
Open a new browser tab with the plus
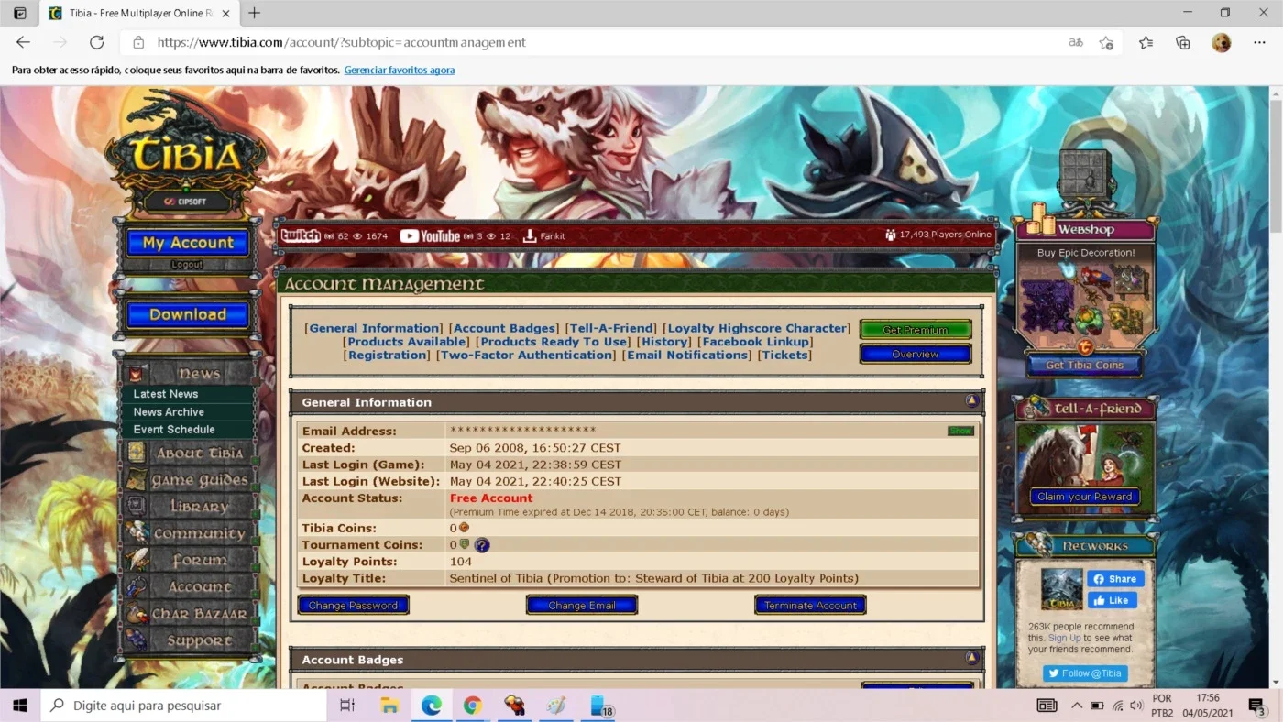(x=255, y=13)
